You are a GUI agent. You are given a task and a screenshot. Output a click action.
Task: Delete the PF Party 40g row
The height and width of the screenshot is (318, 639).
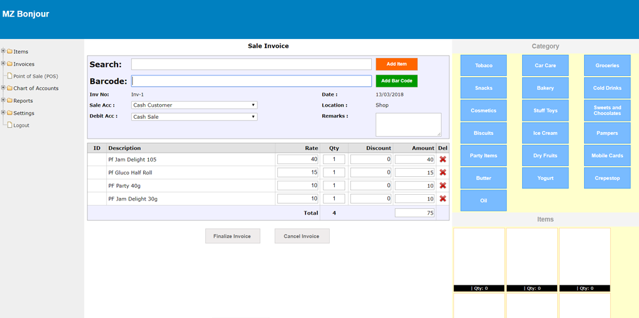pyautogui.click(x=443, y=186)
